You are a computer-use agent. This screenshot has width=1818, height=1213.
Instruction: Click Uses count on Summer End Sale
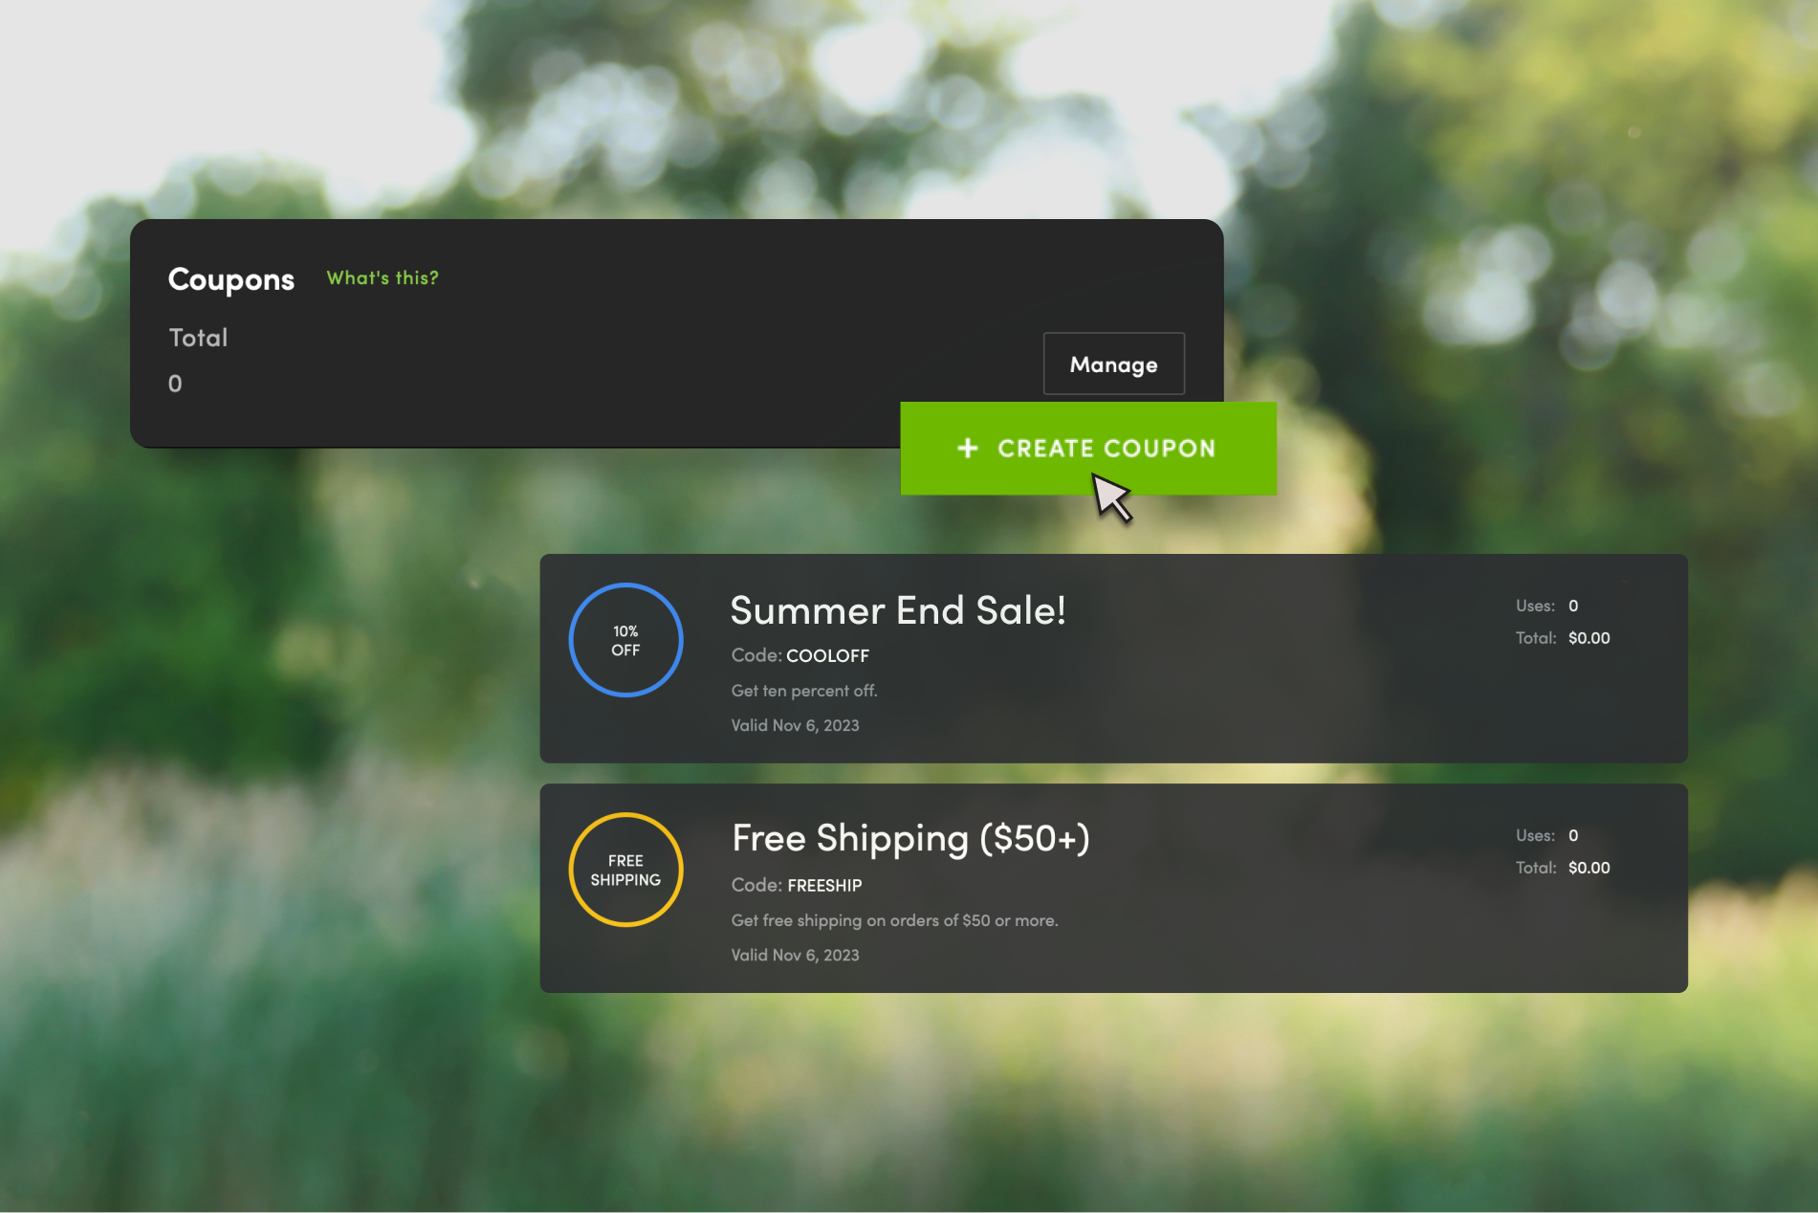pos(1573,606)
